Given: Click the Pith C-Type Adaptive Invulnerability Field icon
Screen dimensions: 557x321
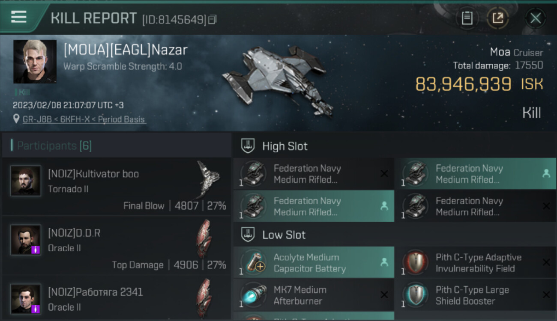Looking at the screenshot, I should [x=416, y=263].
